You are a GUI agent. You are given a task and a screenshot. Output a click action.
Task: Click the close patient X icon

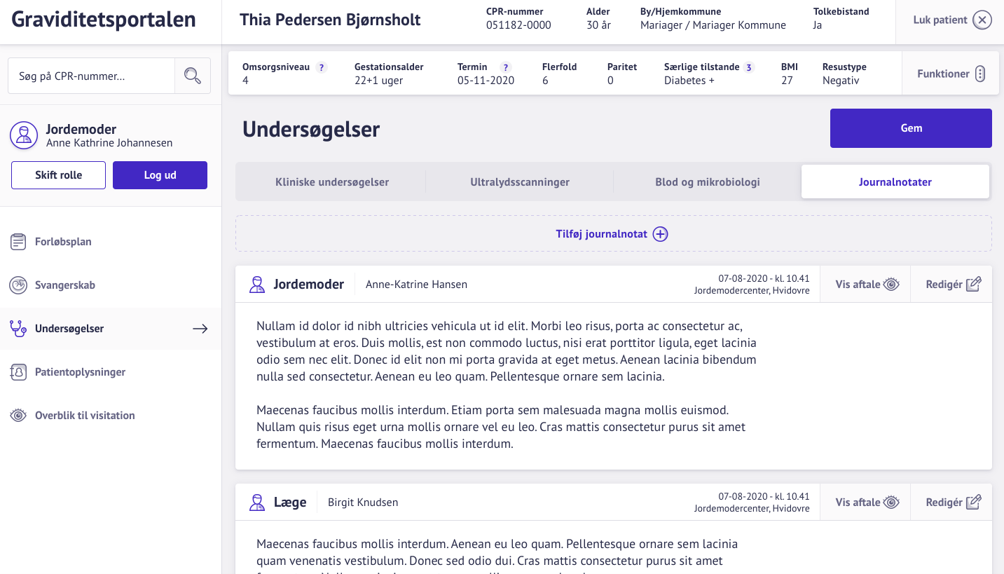pos(982,20)
